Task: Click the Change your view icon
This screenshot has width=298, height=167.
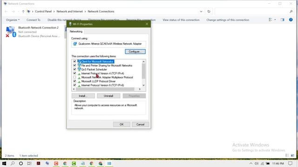Action: tap(270, 19)
